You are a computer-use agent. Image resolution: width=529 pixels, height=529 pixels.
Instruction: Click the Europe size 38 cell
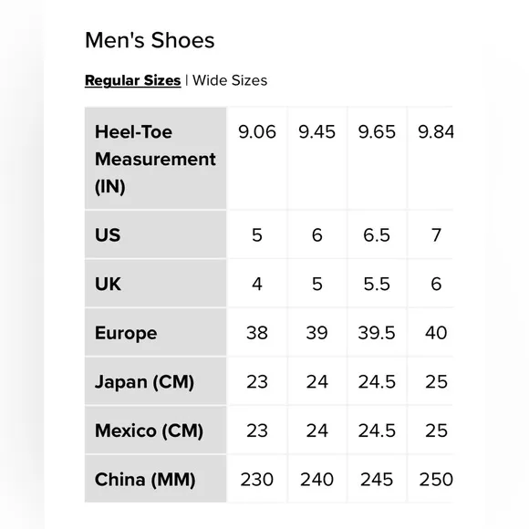coord(257,333)
